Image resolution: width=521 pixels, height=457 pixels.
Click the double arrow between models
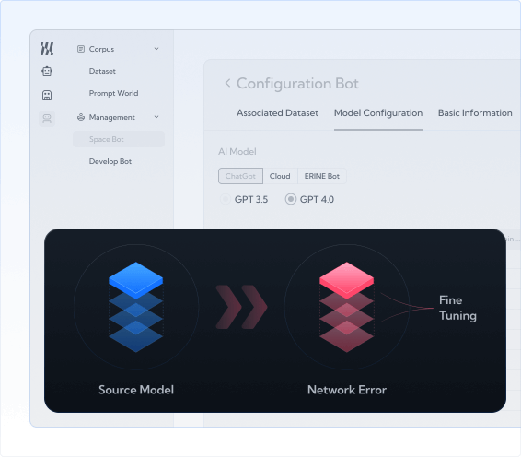[x=241, y=307]
